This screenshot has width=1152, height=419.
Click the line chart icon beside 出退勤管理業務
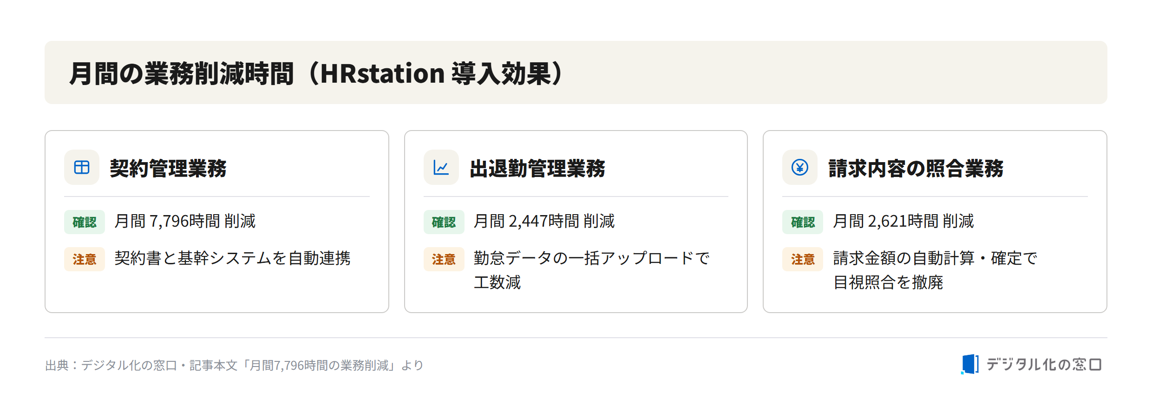441,167
